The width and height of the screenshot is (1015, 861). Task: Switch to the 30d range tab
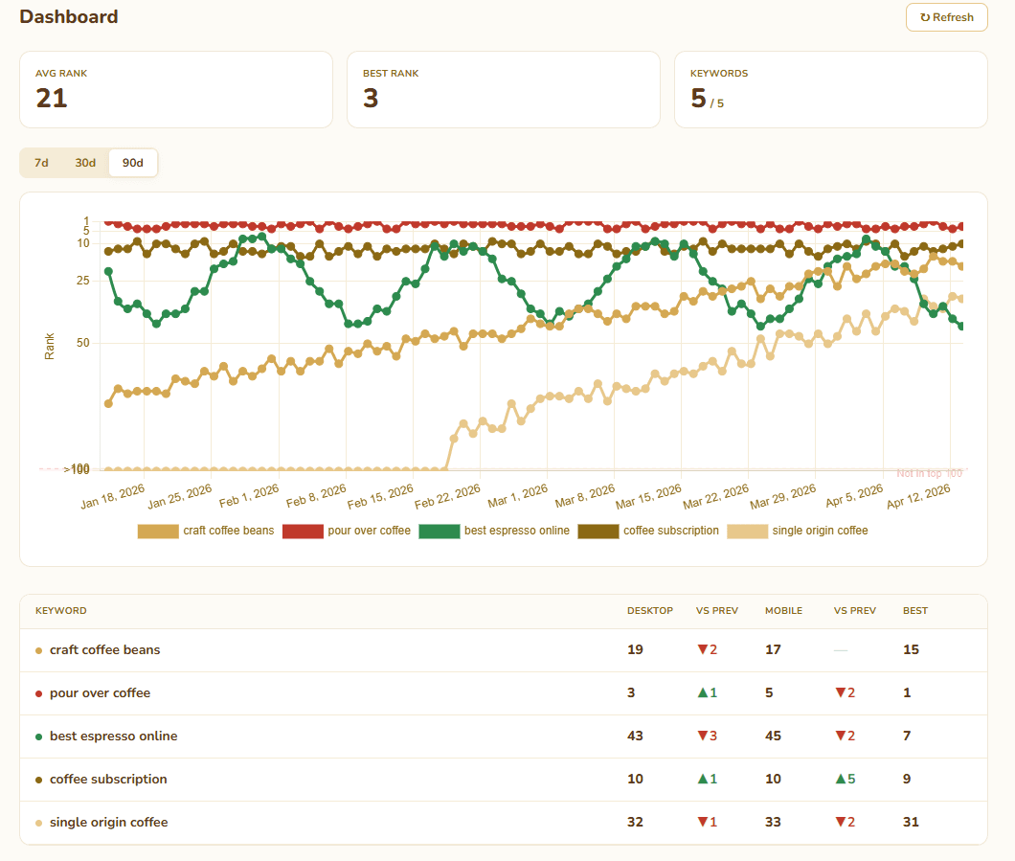click(85, 163)
